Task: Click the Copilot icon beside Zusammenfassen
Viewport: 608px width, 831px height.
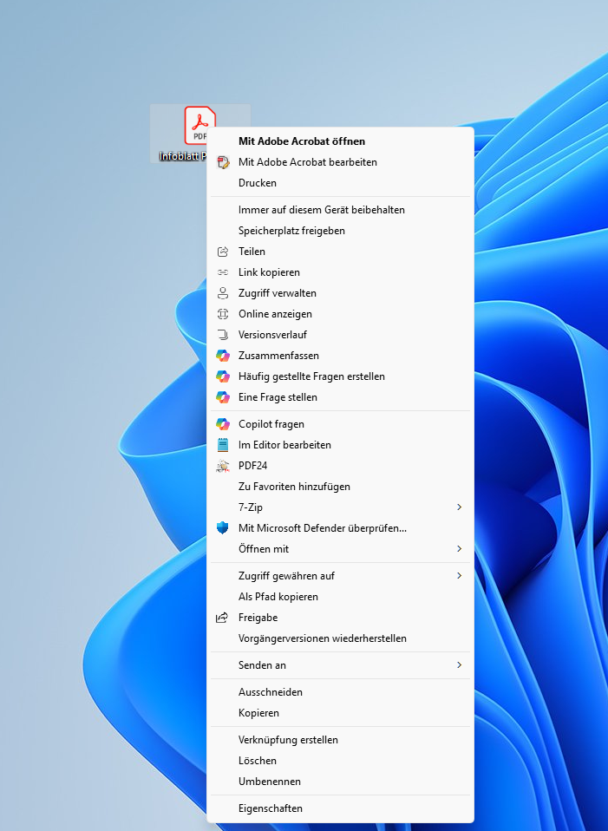Action: [223, 356]
